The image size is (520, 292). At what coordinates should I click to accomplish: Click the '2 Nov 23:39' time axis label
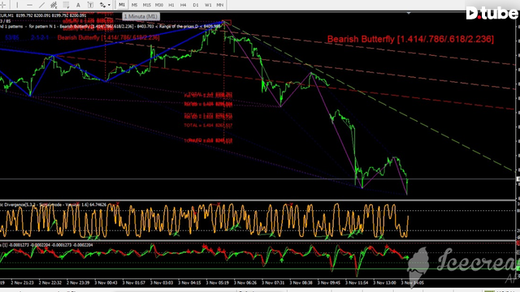coord(78,283)
